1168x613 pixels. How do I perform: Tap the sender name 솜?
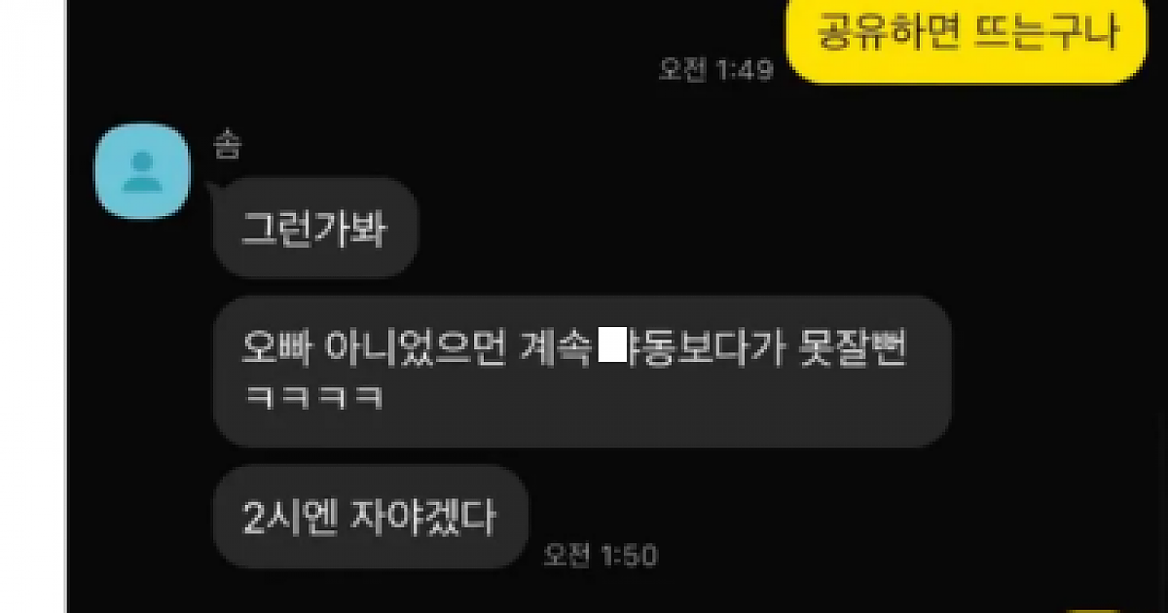(226, 146)
